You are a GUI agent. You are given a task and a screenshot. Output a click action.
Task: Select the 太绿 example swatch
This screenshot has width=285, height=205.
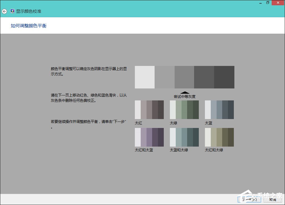pos(184,110)
